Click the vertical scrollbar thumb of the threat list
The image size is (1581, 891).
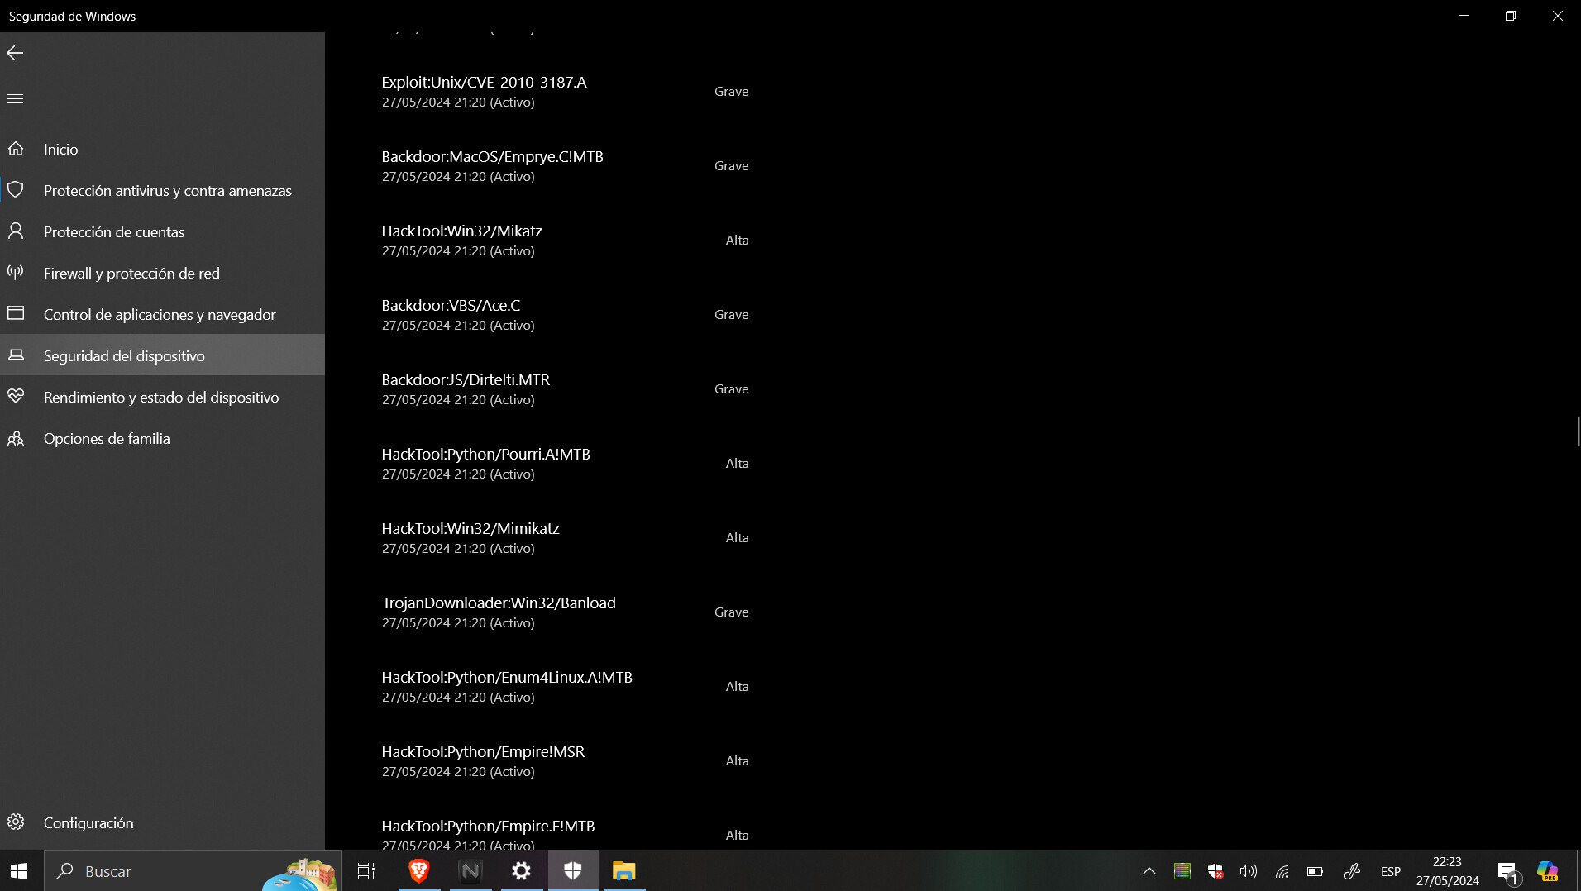(x=1578, y=431)
